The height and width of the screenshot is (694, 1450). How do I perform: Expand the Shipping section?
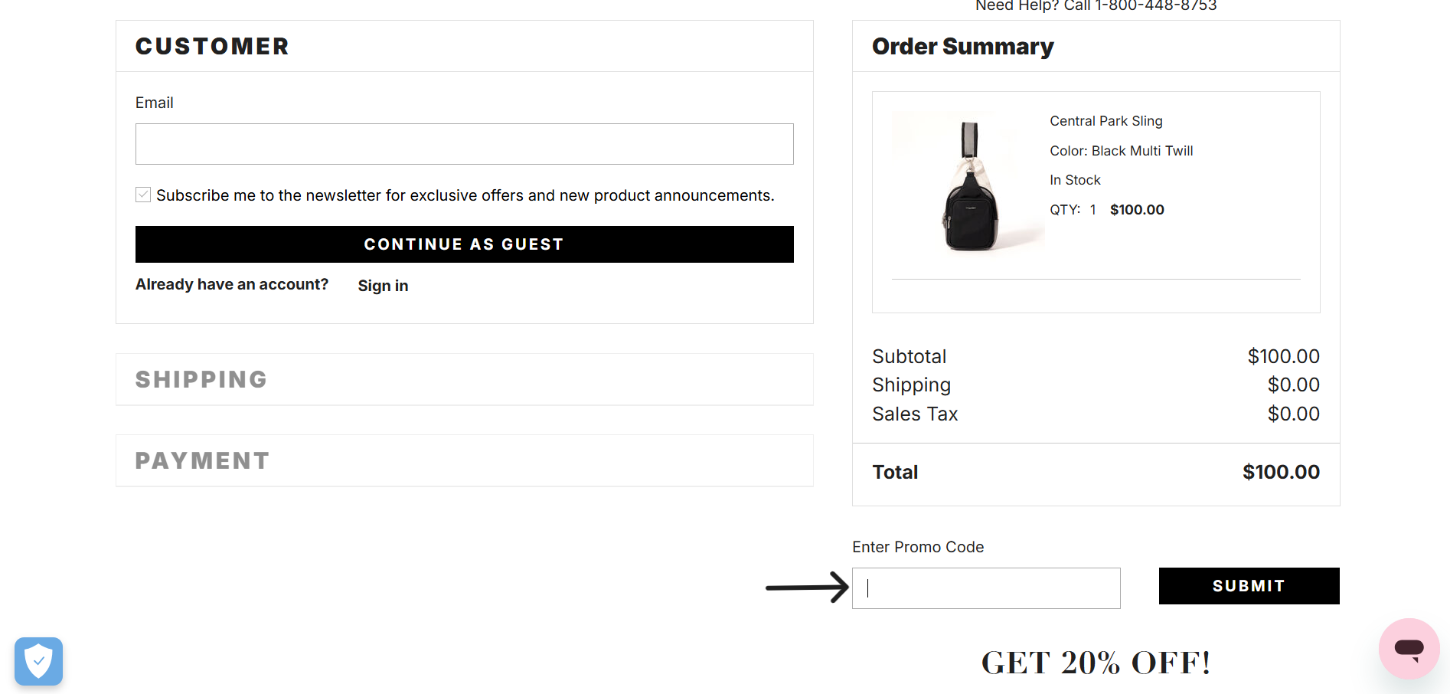tap(201, 379)
